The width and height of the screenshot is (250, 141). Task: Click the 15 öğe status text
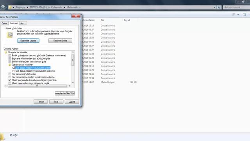tap(14, 135)
